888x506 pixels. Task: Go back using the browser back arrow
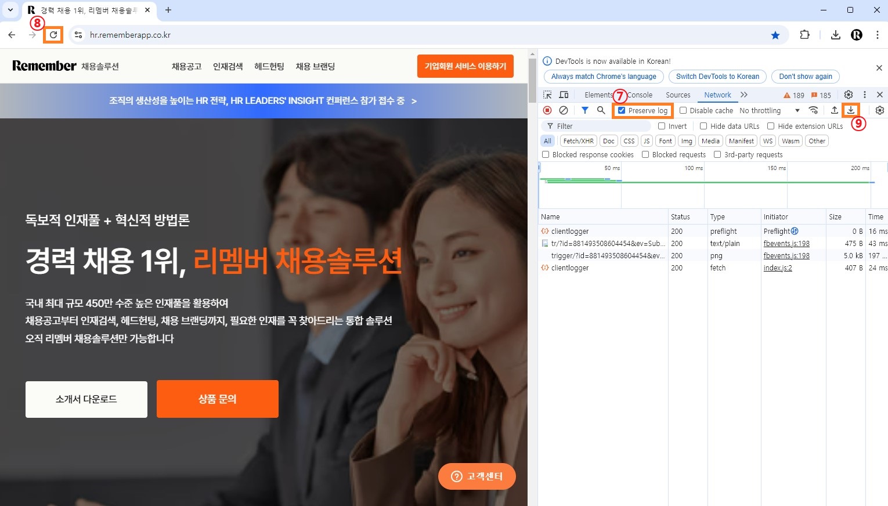12,35
